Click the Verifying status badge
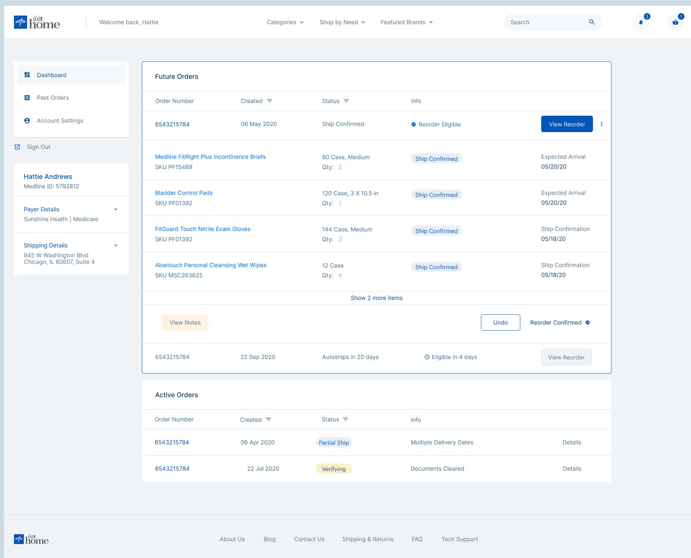This screenshot has width=691, height=558. click(334, 469)
